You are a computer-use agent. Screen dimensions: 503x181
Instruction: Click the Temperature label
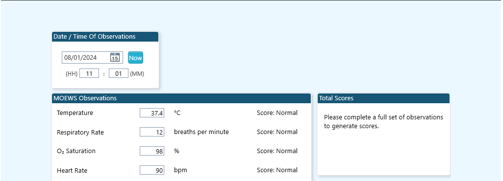75,113
